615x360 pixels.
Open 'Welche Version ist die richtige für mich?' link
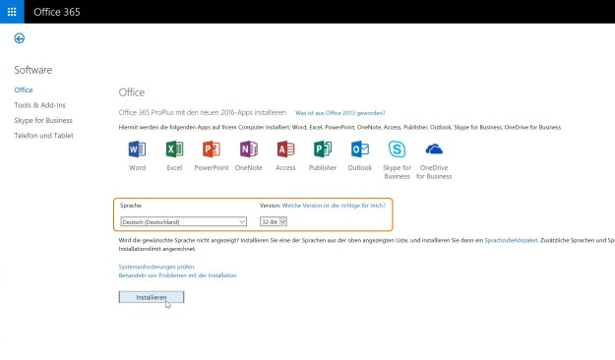click(x=334, y=206)
